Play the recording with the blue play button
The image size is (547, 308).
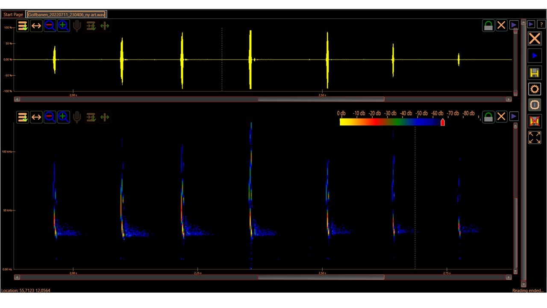coord(534,56)
